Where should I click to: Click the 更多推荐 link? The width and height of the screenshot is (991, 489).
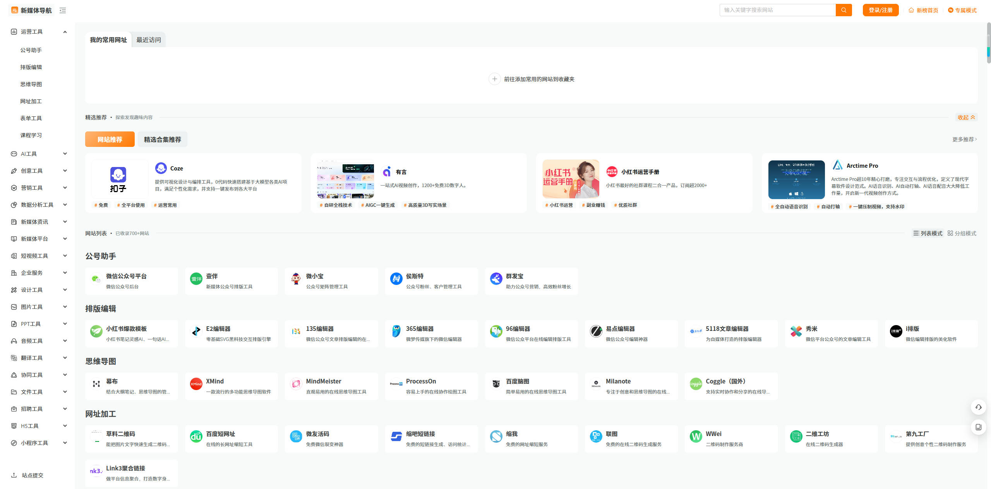pos(965,139)
